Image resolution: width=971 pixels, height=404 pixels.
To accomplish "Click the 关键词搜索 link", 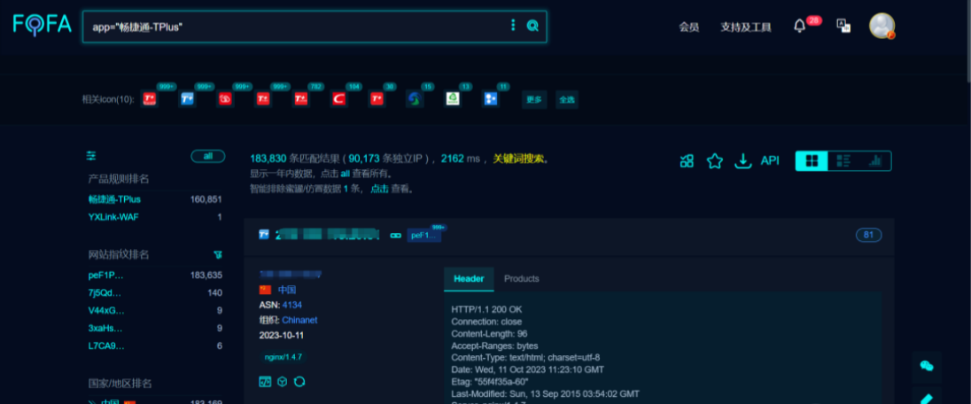I will tap(519, 159).
